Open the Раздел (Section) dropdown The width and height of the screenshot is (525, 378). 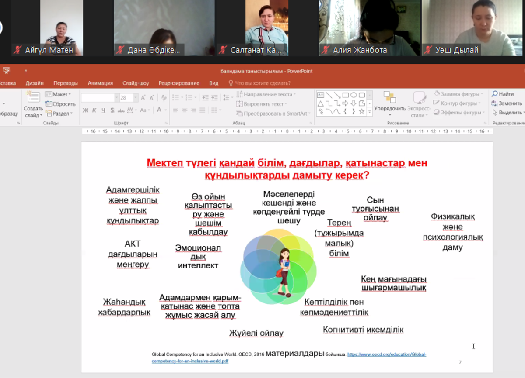click(59, 113)
